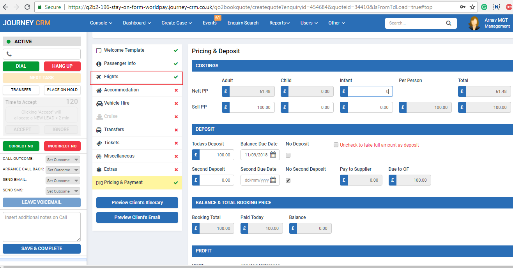Click the Events notification badge
Viewport: 513px width, 268px height.
218,18
